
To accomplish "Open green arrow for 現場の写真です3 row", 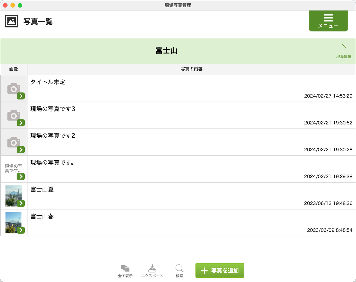I will pyautogui.click(x=21, y=123).
